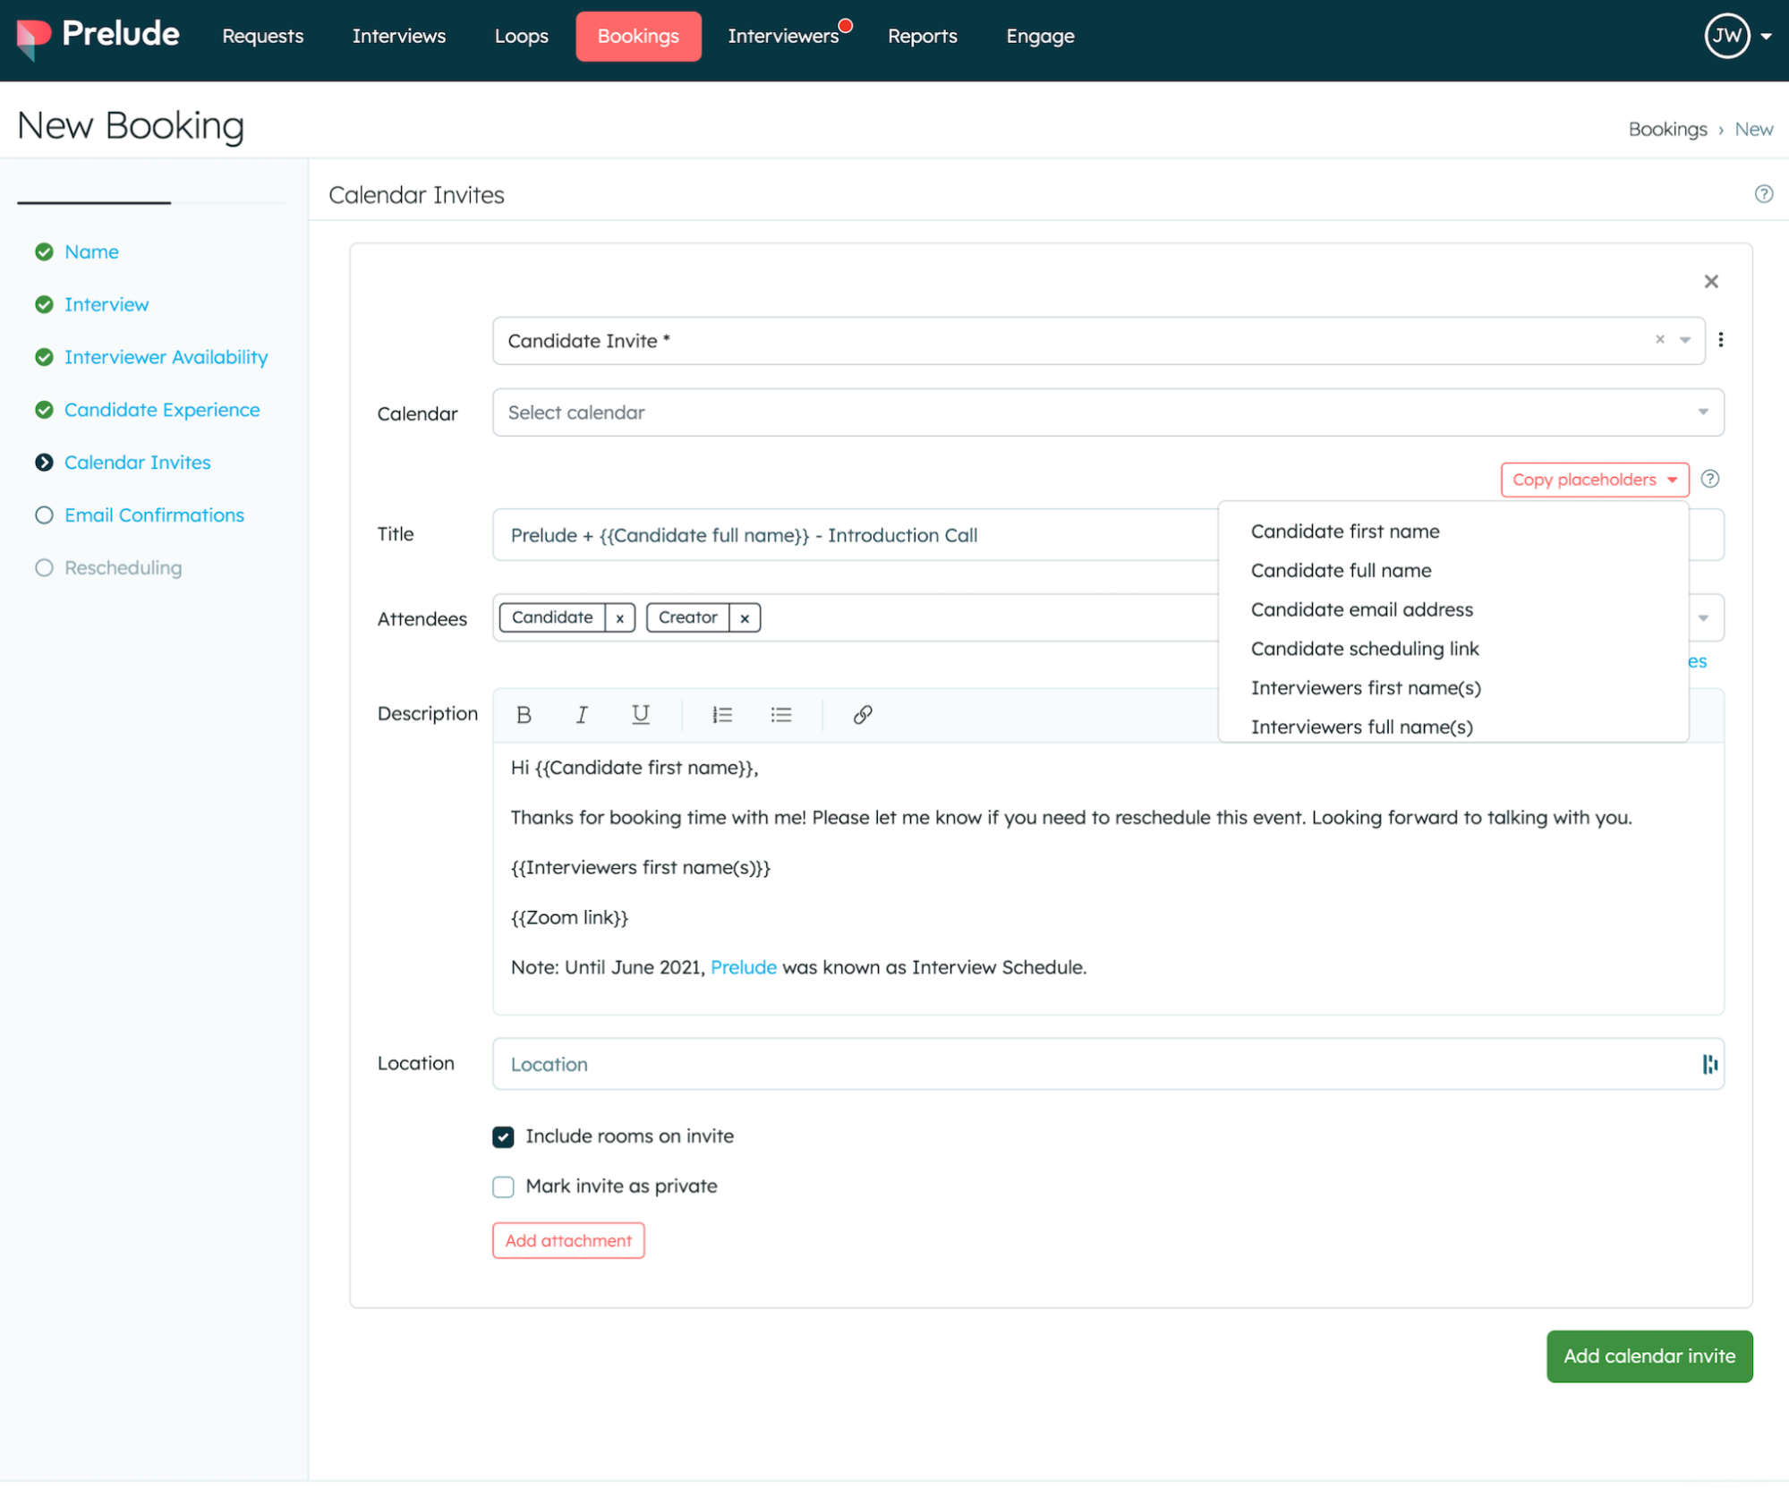
Task: Insert a bulleted list in description
Action: 780,714
